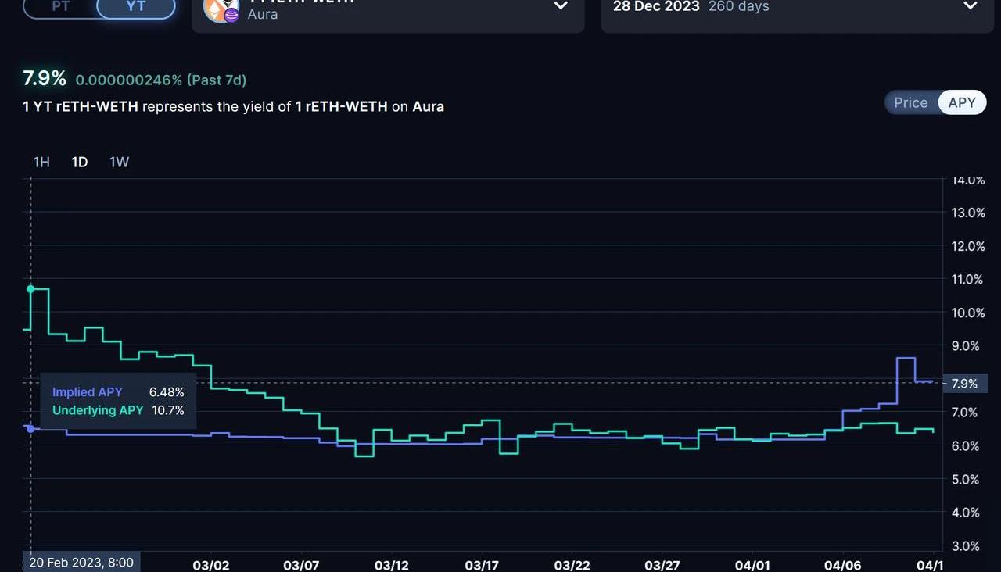Expand the asset selector chevron beside Aura
Screen dimensions: 1001x572
(x=561, y=6)
